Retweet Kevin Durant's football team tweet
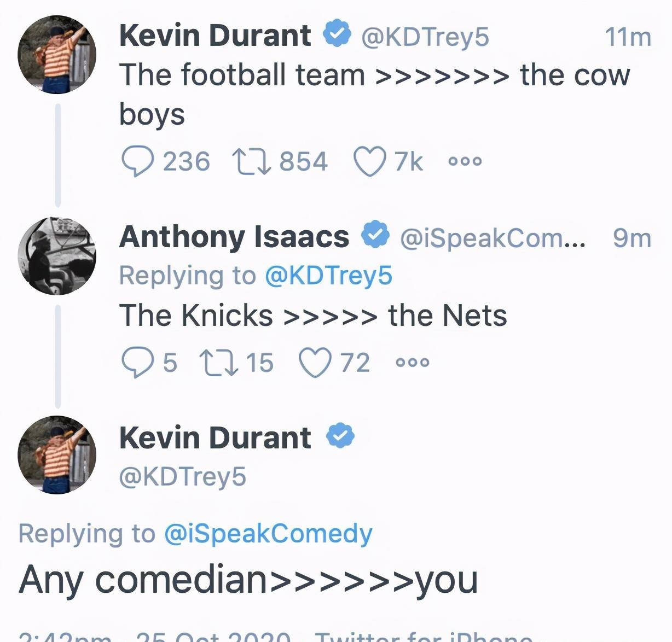The height and width of the screenshot is (642, 672). [252, 161]
